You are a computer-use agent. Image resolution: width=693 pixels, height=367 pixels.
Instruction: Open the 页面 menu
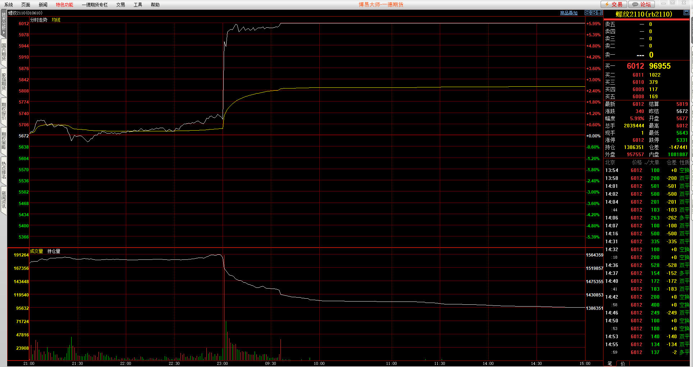[26, 5]
